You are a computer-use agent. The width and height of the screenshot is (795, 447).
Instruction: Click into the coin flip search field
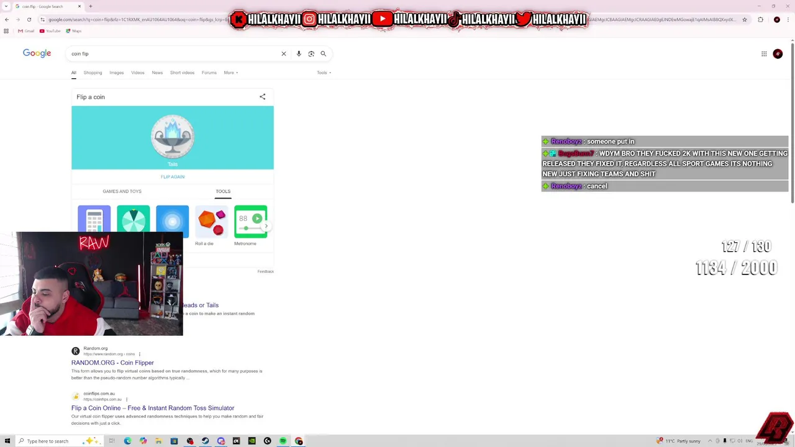174,54
